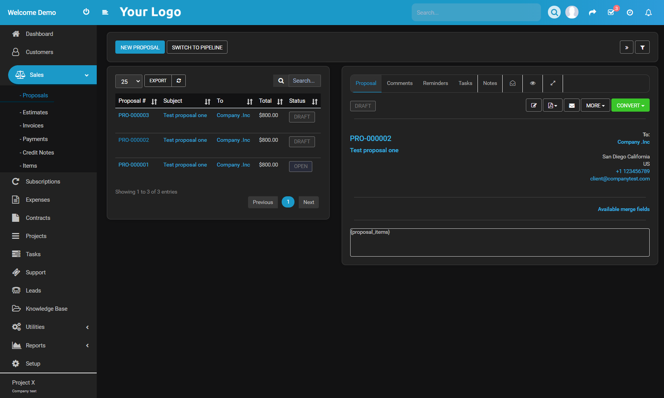The image size is (664, 398).
Task: Download the proposal as PDF
Action: coord(552,105)
